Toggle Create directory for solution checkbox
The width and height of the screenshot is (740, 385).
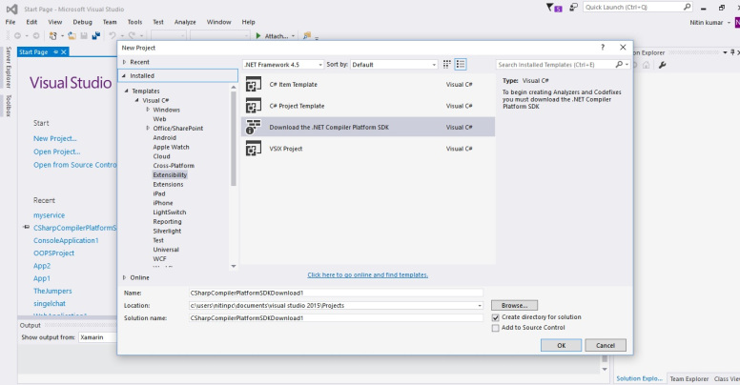click(x=495, y=317)
